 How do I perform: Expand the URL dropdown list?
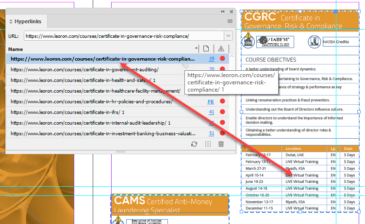pos(228,36)
